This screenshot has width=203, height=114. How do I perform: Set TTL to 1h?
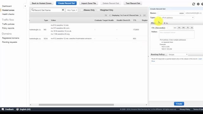click(188, 28)
